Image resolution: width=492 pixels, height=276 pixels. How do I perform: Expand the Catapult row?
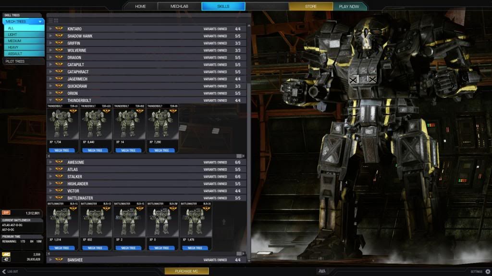[50, 65]
